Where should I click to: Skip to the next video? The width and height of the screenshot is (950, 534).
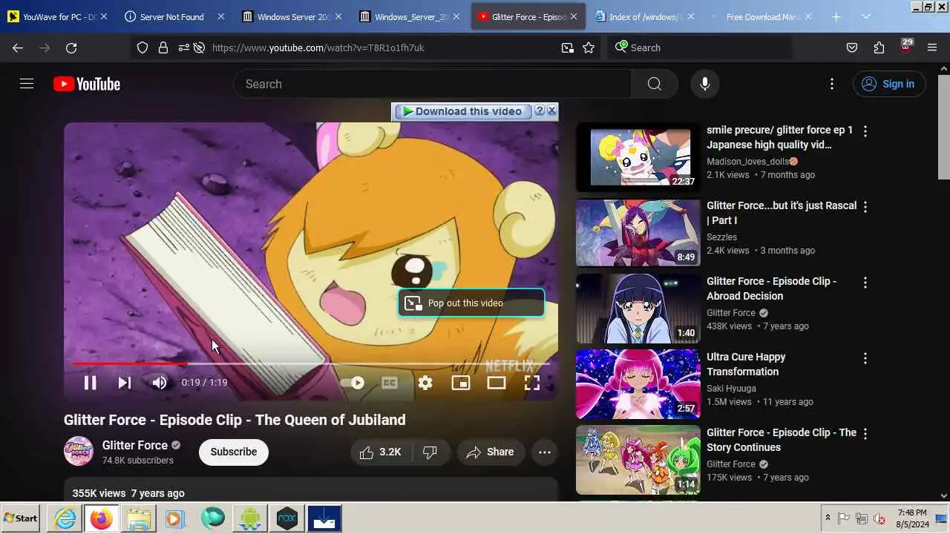pyautogui.click(x=124, y=383)
